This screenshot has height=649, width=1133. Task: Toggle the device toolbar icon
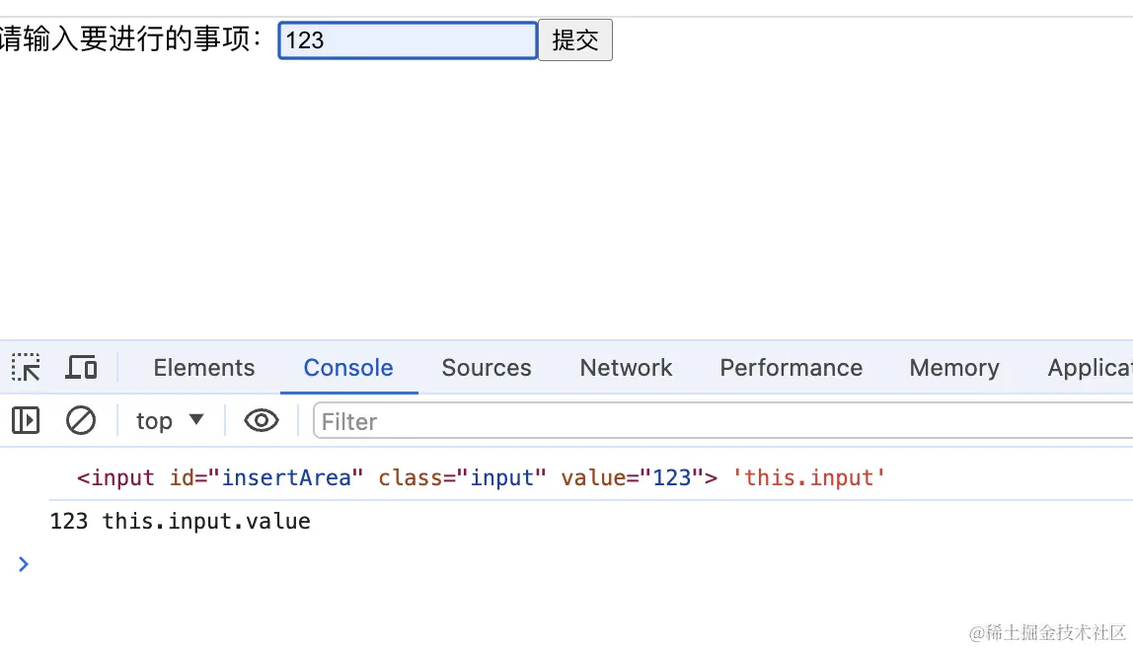81,368
